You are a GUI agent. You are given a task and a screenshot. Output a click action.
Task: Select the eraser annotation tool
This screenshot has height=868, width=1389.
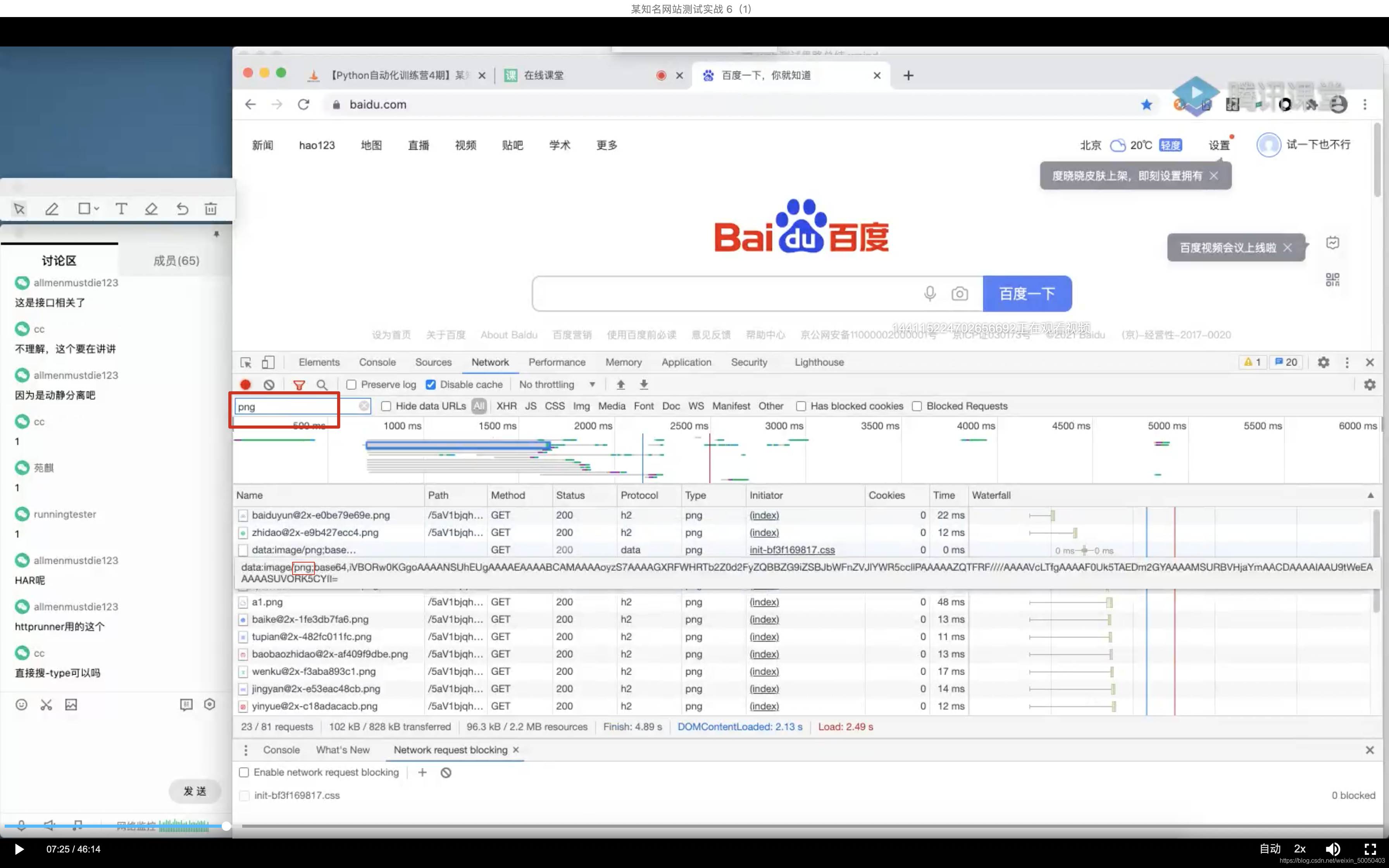pos(152,209)
